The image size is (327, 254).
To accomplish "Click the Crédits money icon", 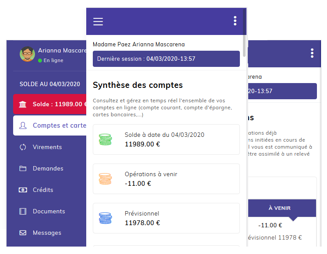I will pos(23,190).
